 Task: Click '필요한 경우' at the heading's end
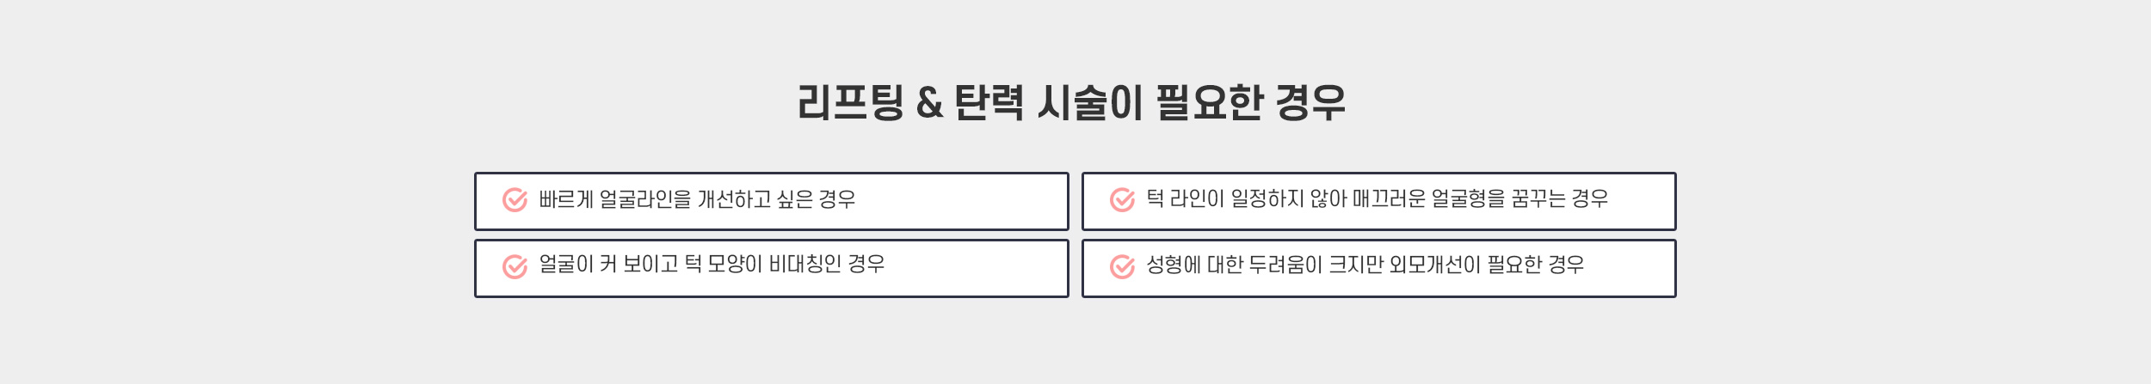click(x=1250, y=102)
